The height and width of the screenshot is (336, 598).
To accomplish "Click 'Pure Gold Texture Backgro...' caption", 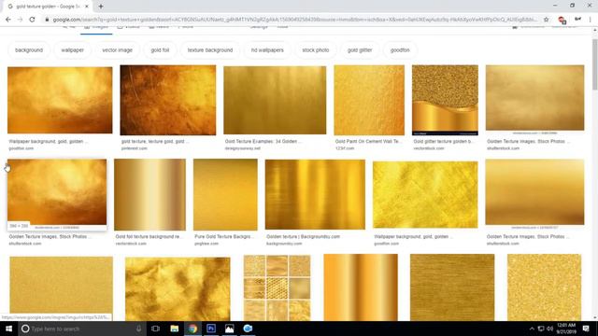I will click(x=224, y=236).
